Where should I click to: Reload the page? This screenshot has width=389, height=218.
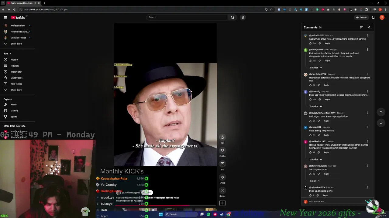(x=14, y=9)
